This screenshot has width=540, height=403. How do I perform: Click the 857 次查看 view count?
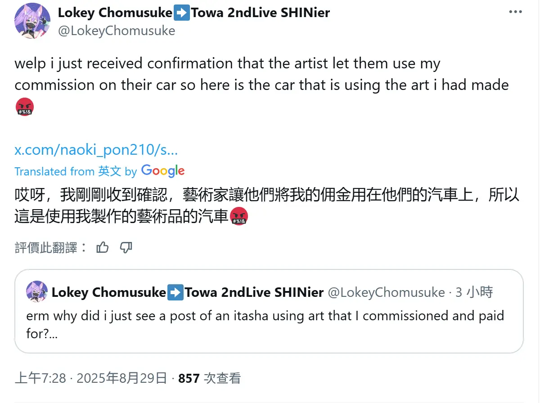(x=210, y=379)
